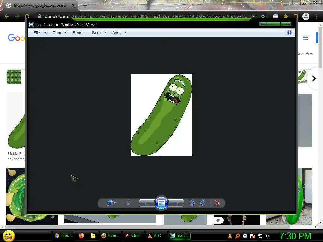This screenshot has width=323, height=242.
Task: Go to the next photo
Action: point(176,203)
